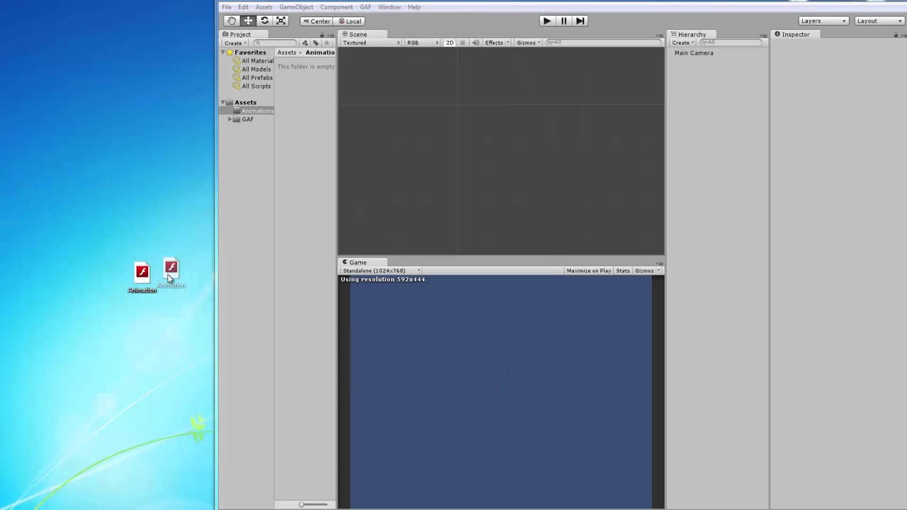
Task: Open the GAF menu
Action: (x=366, y=7)
